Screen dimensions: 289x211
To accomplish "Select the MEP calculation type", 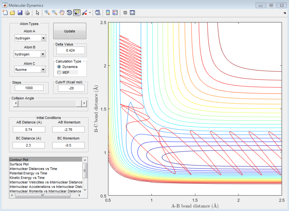I will click(x=59, y=73).
